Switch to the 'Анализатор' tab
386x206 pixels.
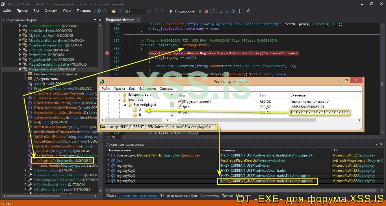click(209, 196)
